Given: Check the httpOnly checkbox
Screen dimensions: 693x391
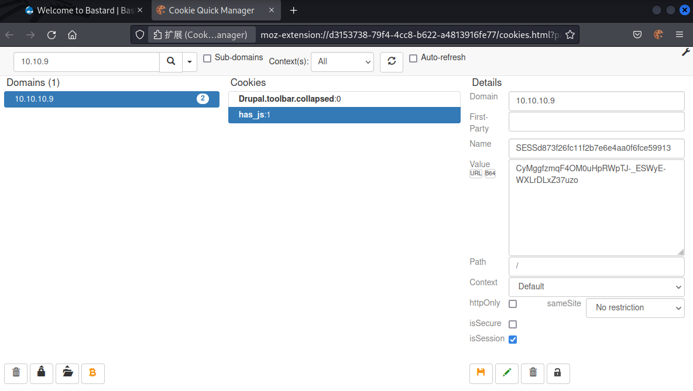Looking at the screenshot, I should click(x=513, y=304).
